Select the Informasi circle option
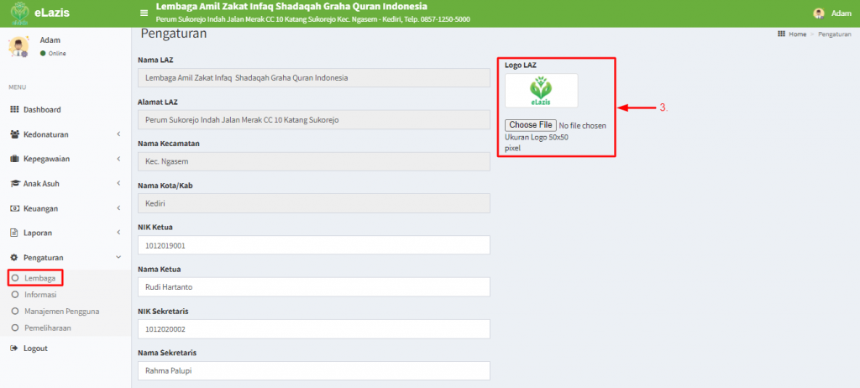 [x=15, y=295]
